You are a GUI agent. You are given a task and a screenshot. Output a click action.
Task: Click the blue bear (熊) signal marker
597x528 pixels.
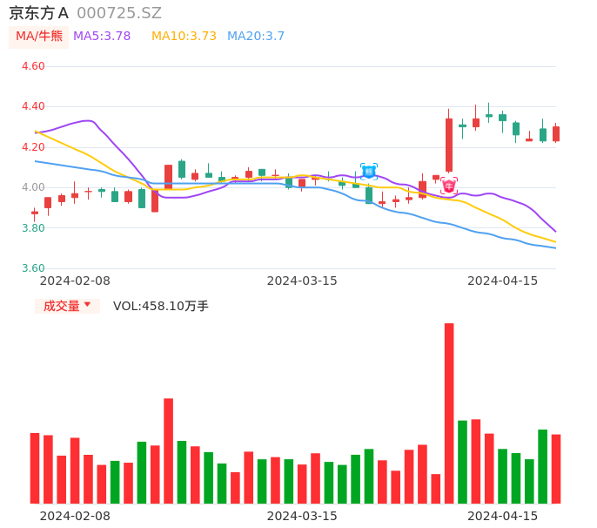click(368, 171)
